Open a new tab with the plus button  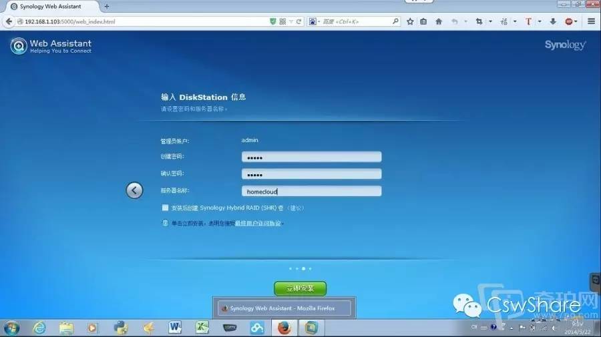[107, 7]
